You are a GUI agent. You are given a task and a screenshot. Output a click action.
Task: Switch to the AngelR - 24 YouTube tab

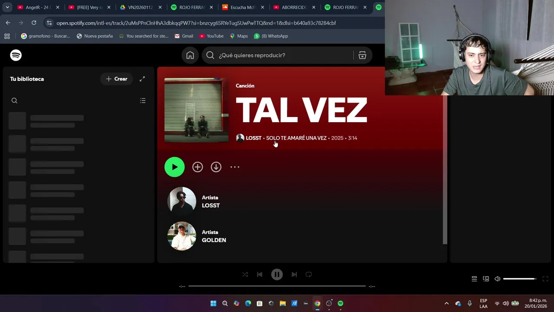click(x=38, y=7)
